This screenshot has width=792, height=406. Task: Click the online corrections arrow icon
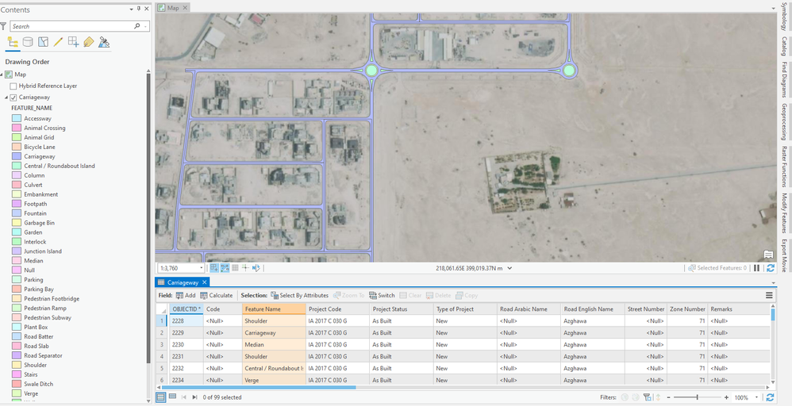click(256, 268)
